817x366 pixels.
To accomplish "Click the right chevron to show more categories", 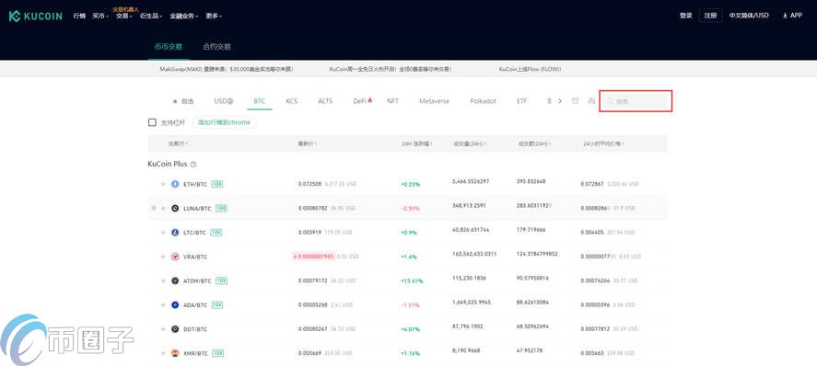I will [x=560, y=101].
